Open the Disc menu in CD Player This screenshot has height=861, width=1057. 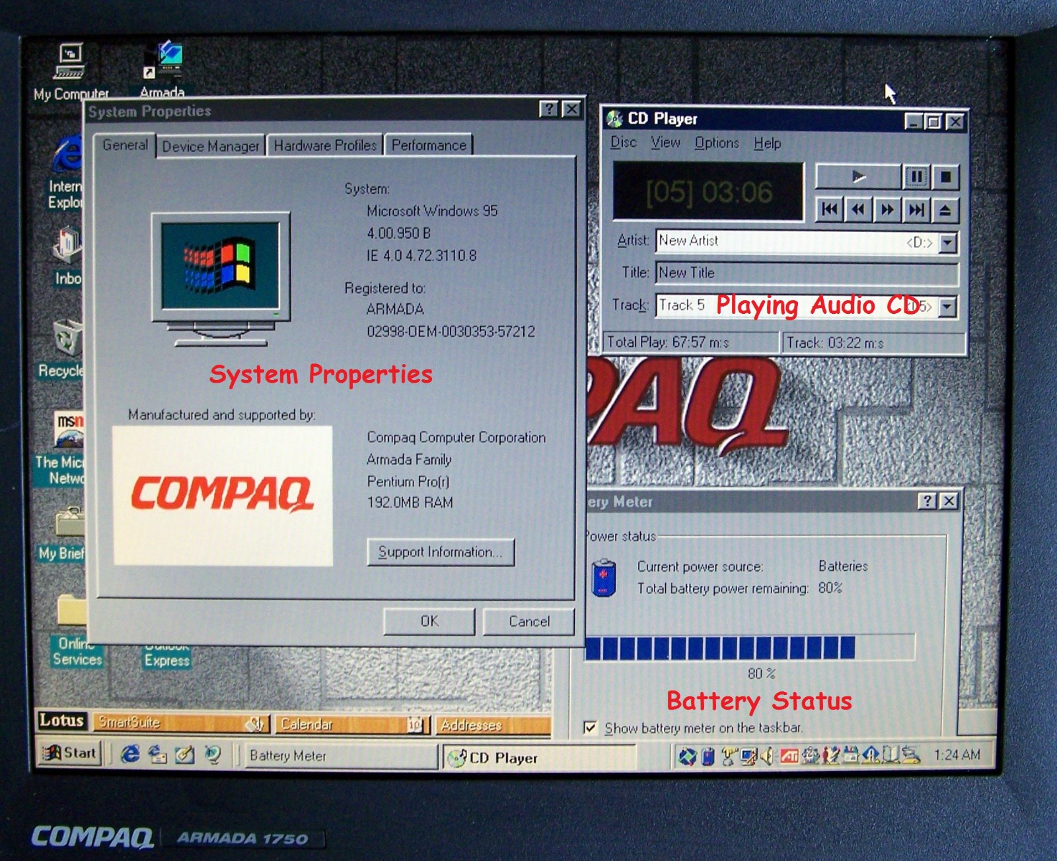pyautogui.click(x=624, y=142)
